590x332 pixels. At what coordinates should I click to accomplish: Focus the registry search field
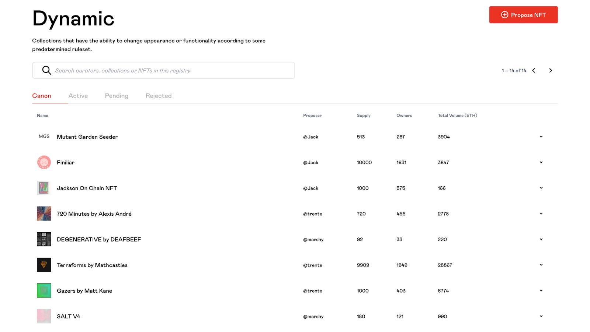click(x=163, y=70)
